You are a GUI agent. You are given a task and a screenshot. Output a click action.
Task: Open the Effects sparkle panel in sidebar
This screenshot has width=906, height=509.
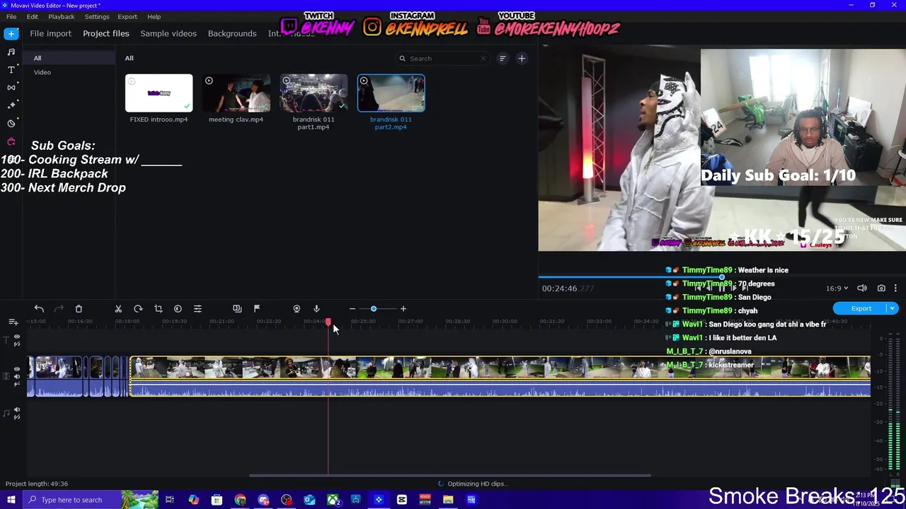point(11,105)
